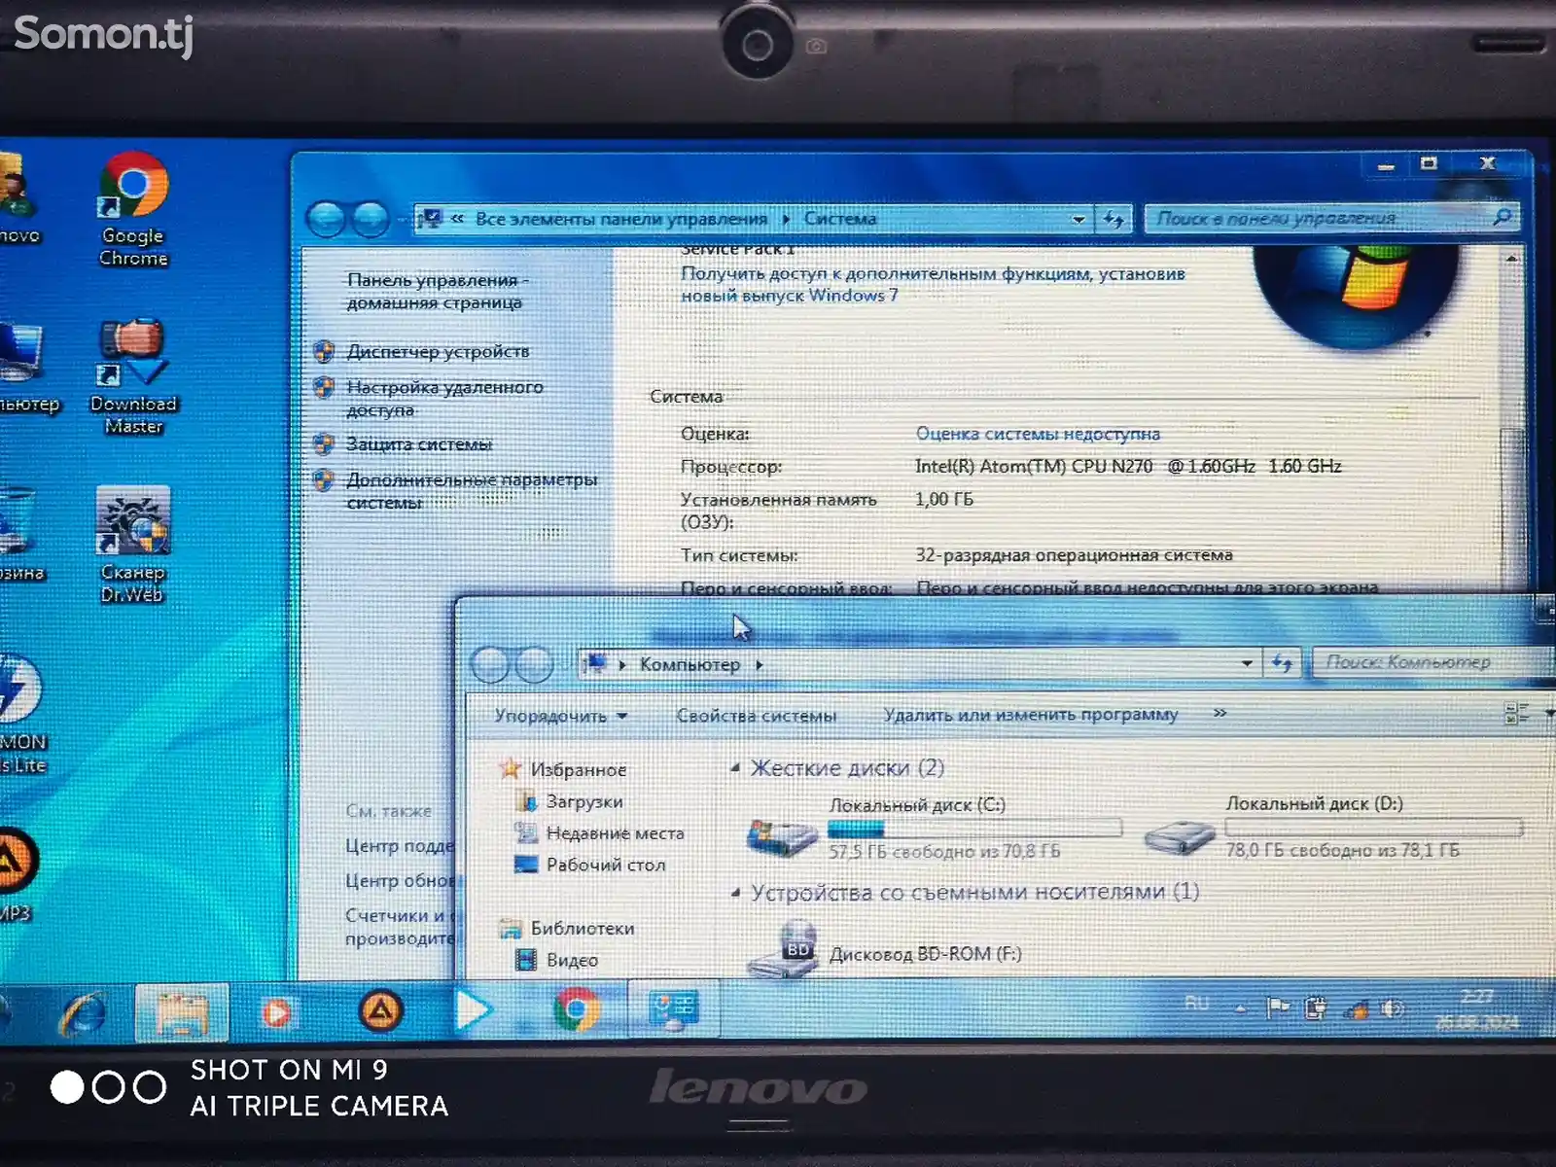Open AIMP player taskbar icon
This screenshot has height=1167, width=1556.
coord(380,1011)
